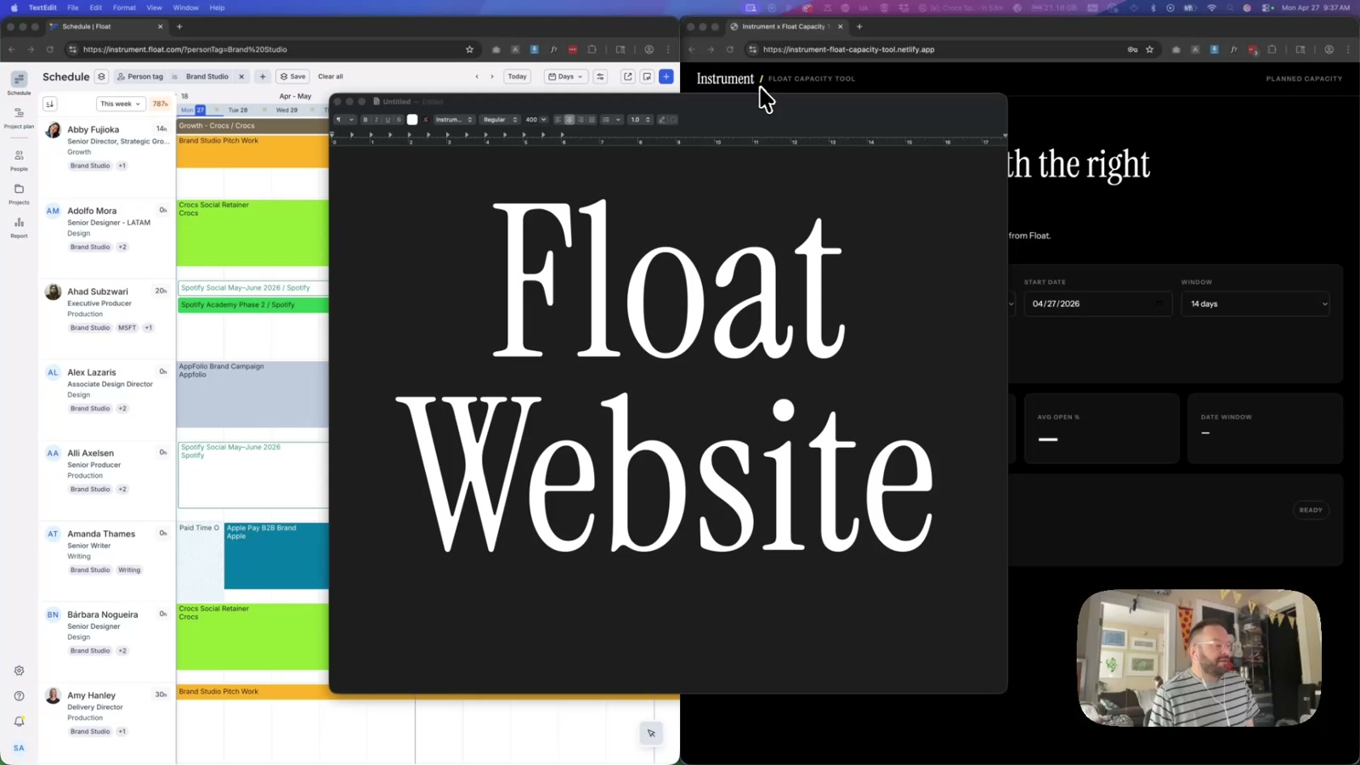Click the sort order icon above people list
1360x765 pixels.
click(x=50, y=104)
